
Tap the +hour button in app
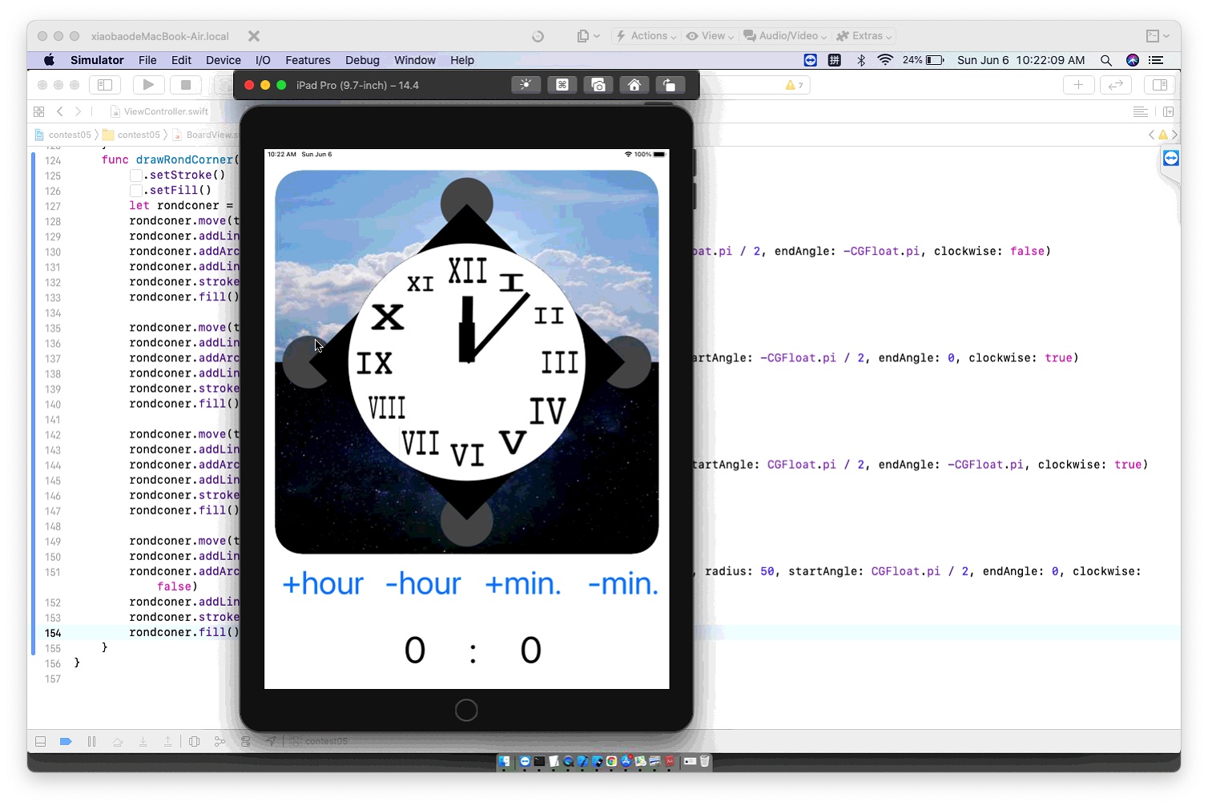click(323, 584)
